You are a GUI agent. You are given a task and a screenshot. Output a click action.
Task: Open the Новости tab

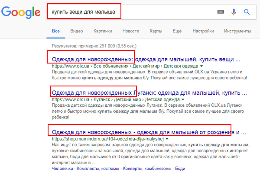click(x=131, y=31)
